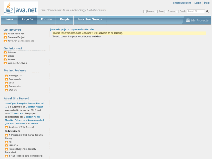Click projects in the breadcrumb

(x=65, y=29)
